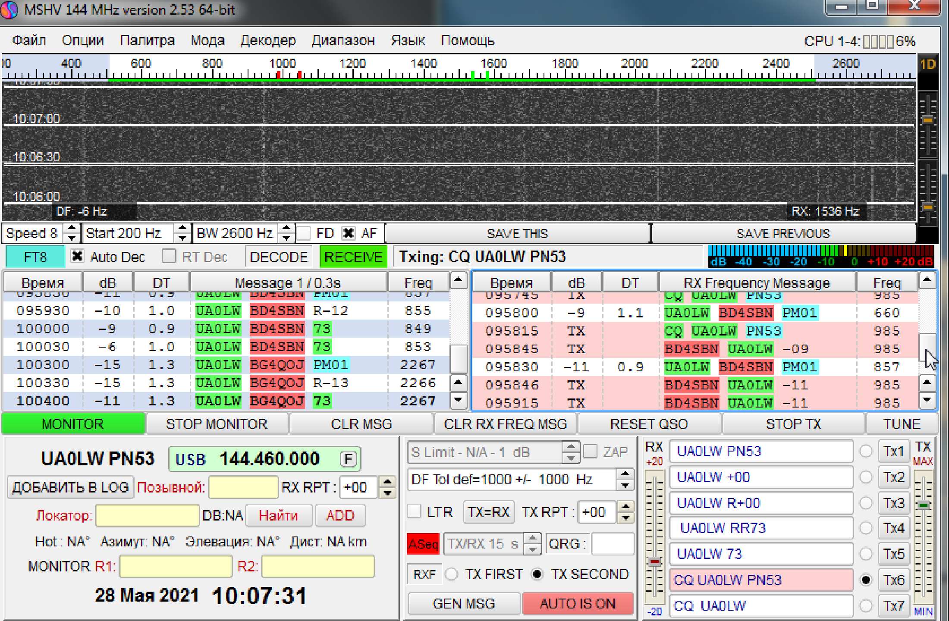Decrease the Start 200 Hz spinner value
This screenshot has width=949, height=621.
pos(182,238)
